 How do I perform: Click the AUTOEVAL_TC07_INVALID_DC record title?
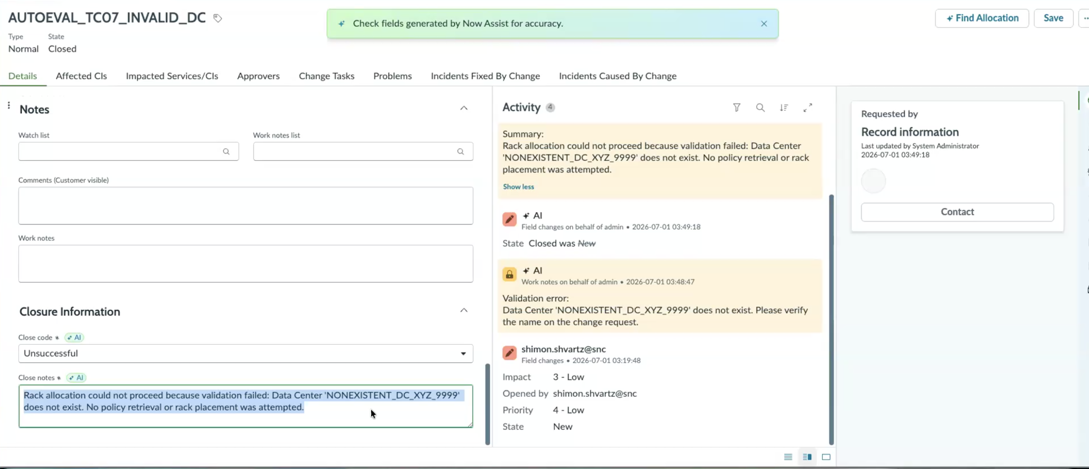[x=107, y=18]
